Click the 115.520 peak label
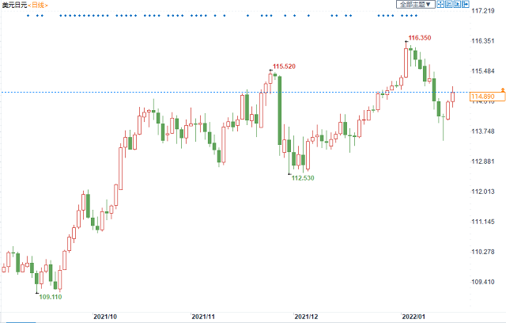 pyautogui.click(x=284, y=66)
